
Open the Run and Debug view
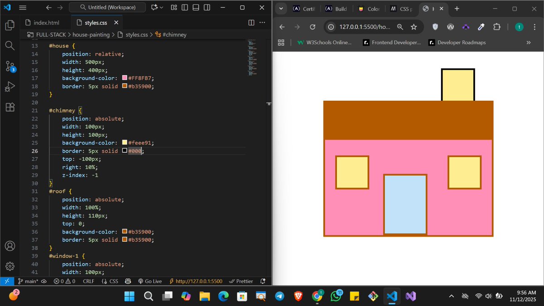pos(10,87)
